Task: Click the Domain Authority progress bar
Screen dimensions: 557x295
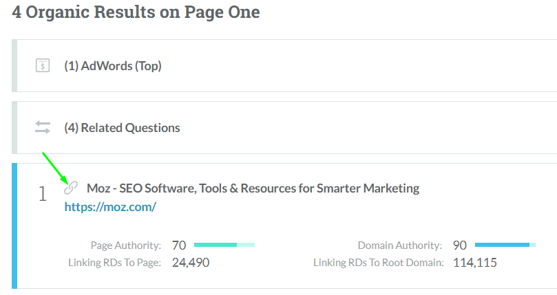Action: 505,245
